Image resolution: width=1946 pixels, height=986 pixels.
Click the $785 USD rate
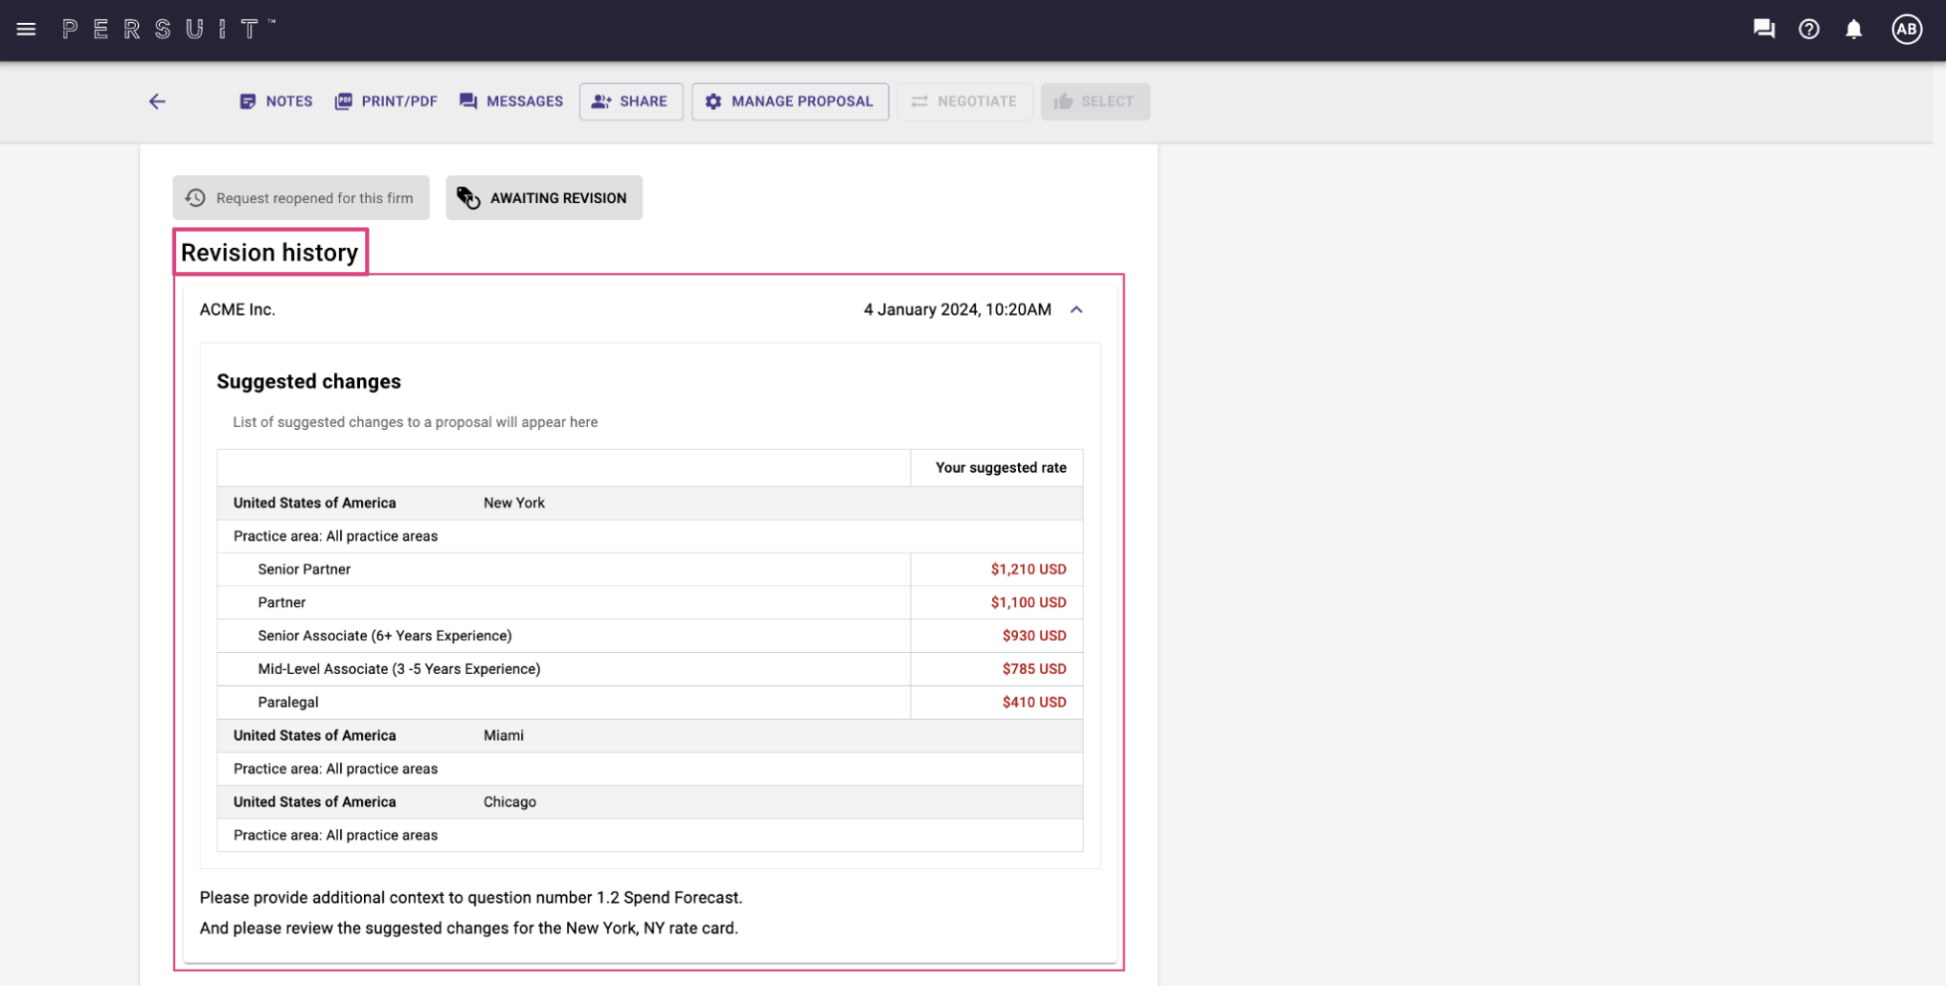pyautogui.click(x=1034, y=669)
